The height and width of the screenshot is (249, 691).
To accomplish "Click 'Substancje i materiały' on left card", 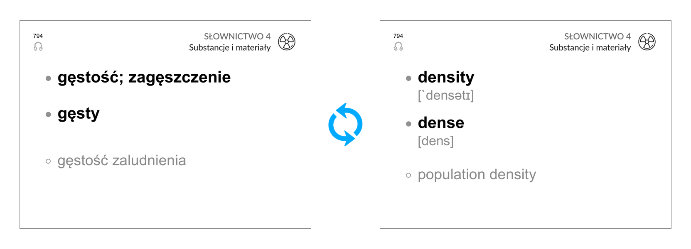I will click(x=230, y=48).
